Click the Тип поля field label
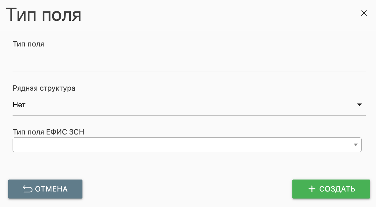Viewport: 376px width, 207px height. point(28,44)
